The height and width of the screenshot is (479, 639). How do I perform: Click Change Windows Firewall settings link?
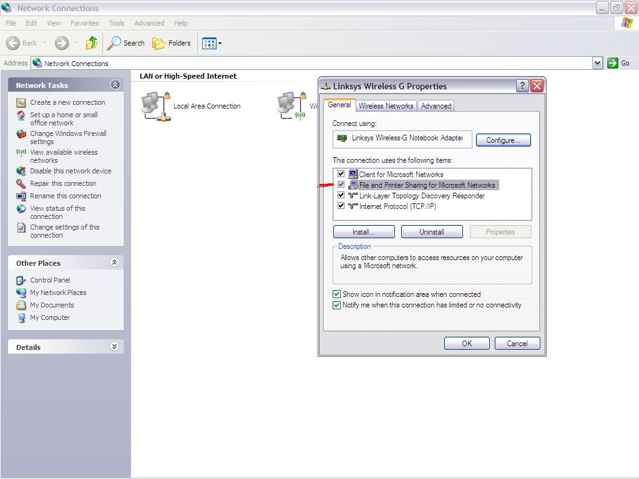point(68,138)
